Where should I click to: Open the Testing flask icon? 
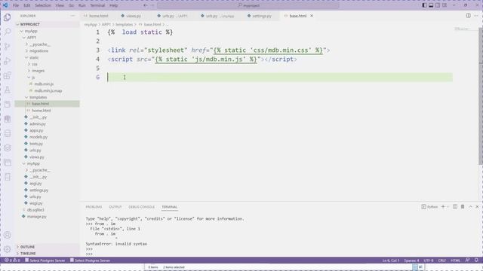pos(8,90)
